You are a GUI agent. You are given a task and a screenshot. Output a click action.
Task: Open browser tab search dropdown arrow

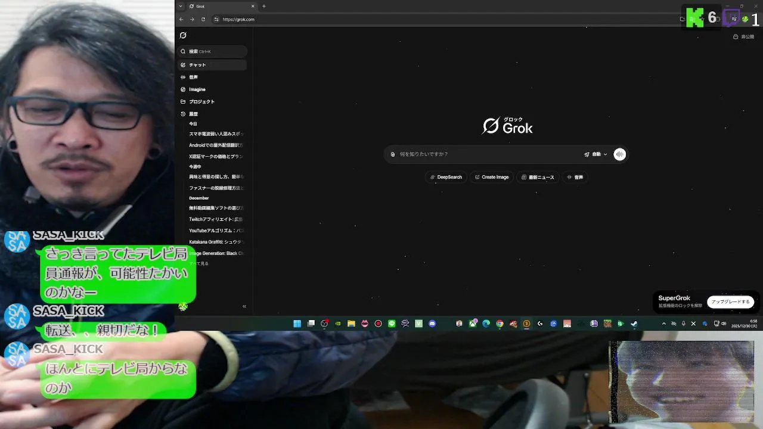(181, 6)
